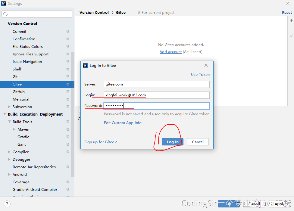Image resolution: width=294 pixels, height=211 pixels.
Task: Click project-level icon beside Ignore Files Support
Action: click(68, 54)
